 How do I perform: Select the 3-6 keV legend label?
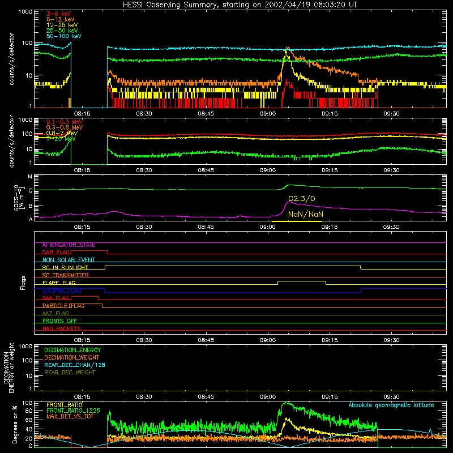(58, 14)
